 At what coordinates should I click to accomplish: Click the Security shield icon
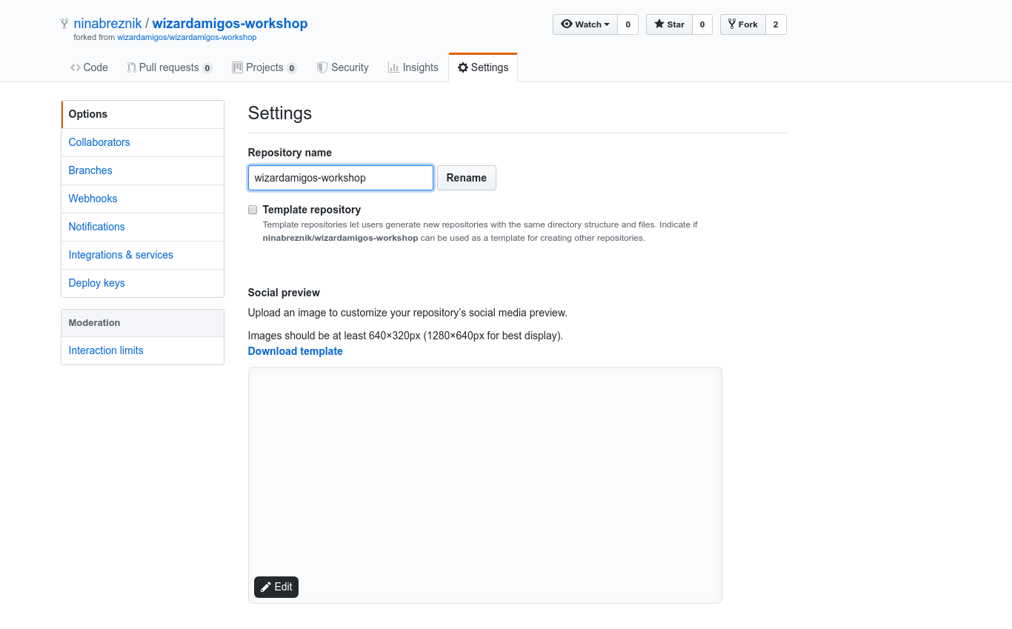pyautogui.click(x=322, y=67)
